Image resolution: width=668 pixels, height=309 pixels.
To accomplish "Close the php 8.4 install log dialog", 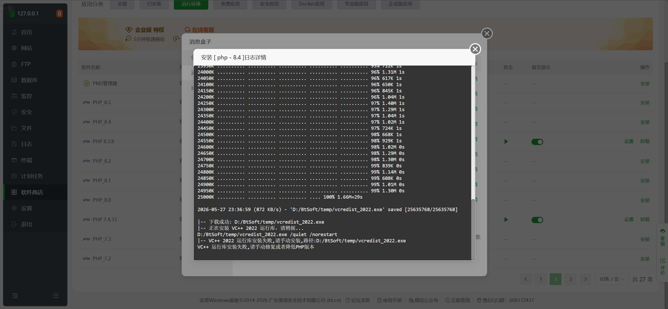I will click(475, 49).
